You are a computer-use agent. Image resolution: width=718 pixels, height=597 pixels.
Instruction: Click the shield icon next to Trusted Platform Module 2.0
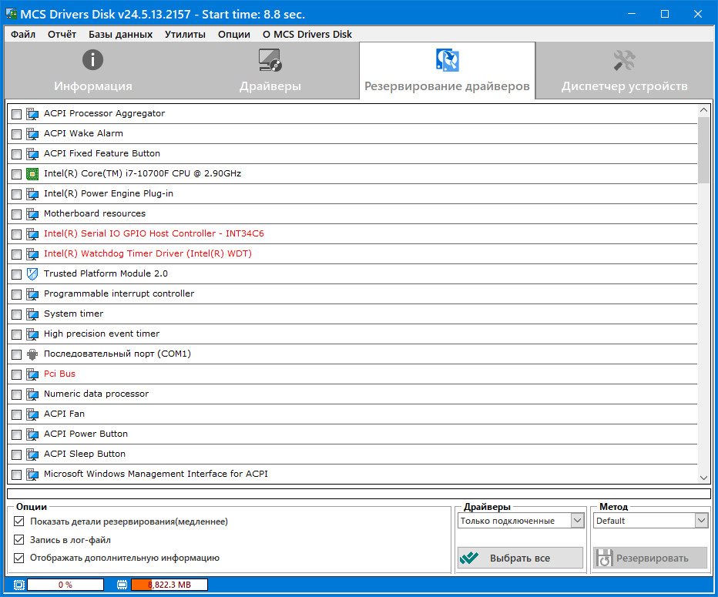pos(32,273)
